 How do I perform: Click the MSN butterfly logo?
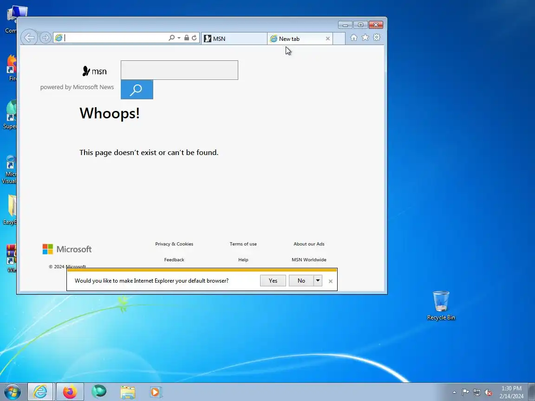coord(95,71)
